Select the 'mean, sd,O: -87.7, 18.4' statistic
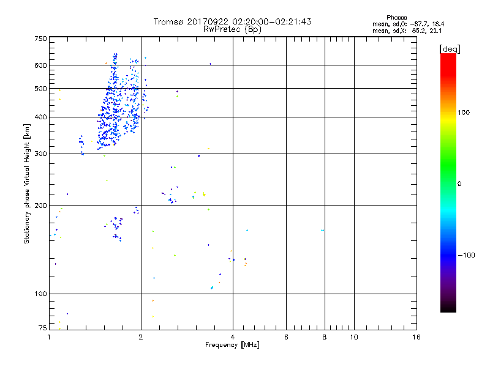 click(408, 24)
